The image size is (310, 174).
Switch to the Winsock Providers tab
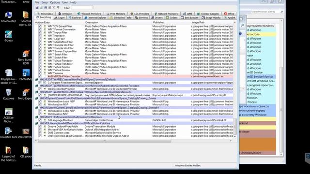coord(89,14)
